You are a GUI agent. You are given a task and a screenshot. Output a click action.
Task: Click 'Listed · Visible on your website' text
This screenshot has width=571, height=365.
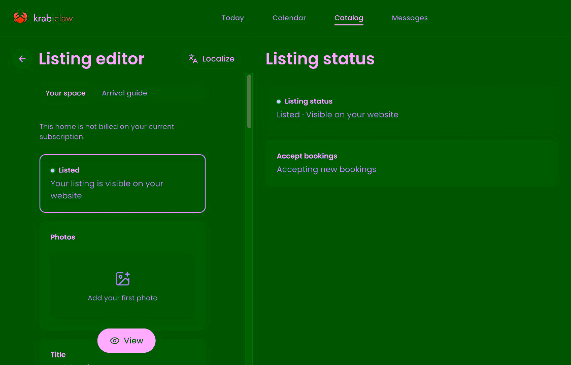338,115
